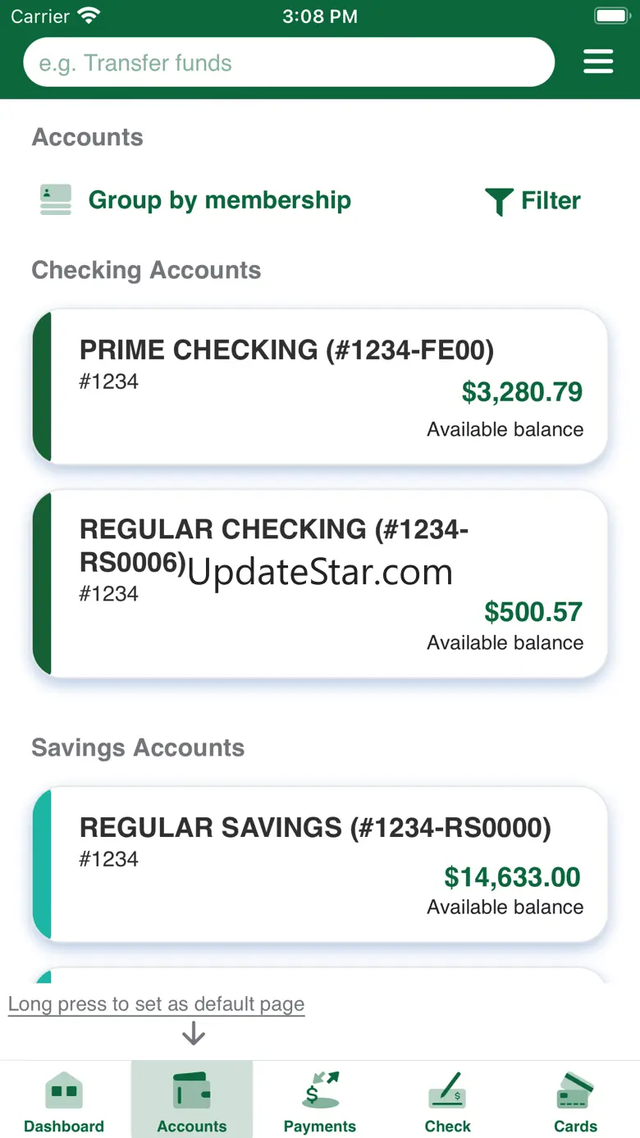The image size is (640, 1138).
Task: Tap the Dashboard house icon
Action: (64, 1090)
